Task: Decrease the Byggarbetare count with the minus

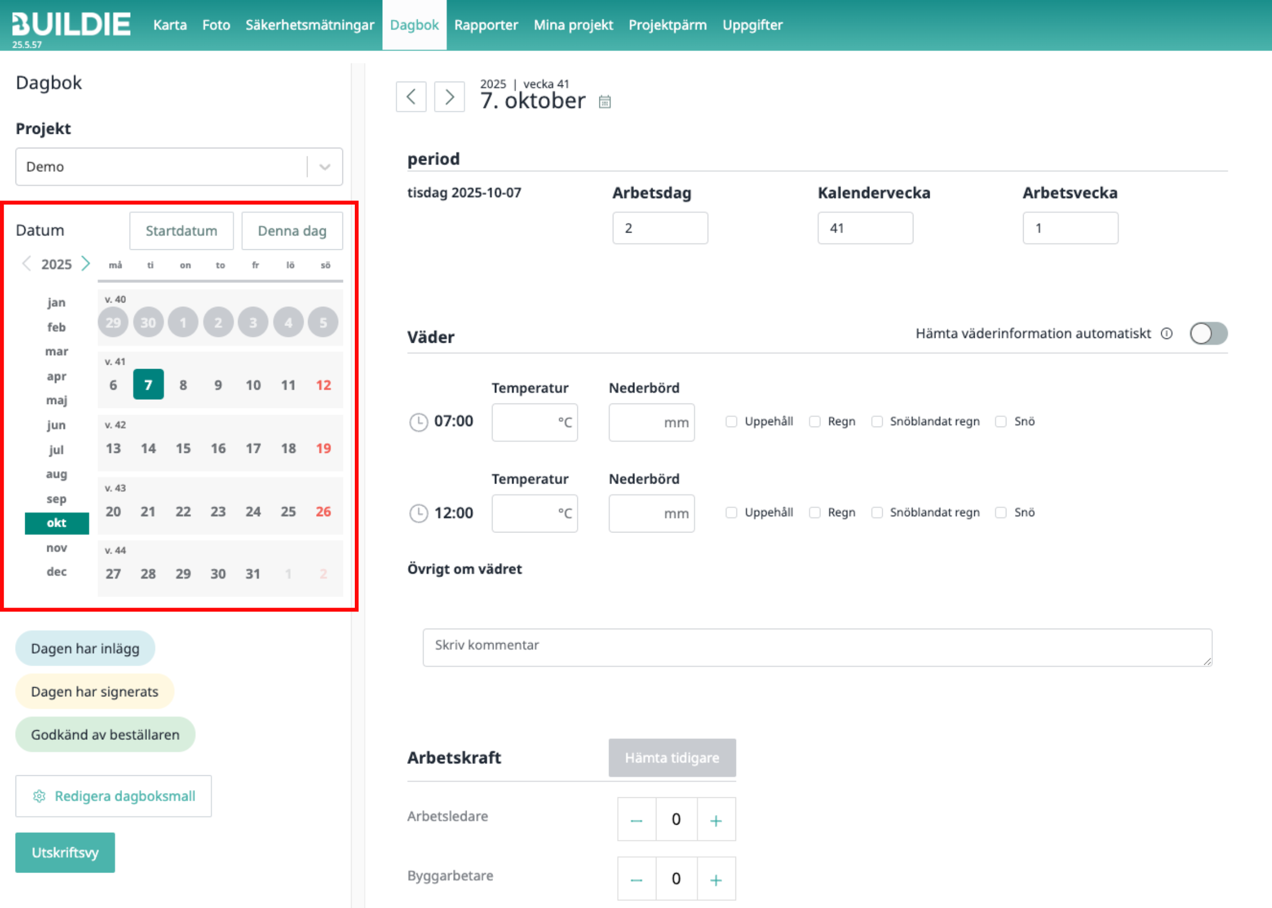Action: 636,880
